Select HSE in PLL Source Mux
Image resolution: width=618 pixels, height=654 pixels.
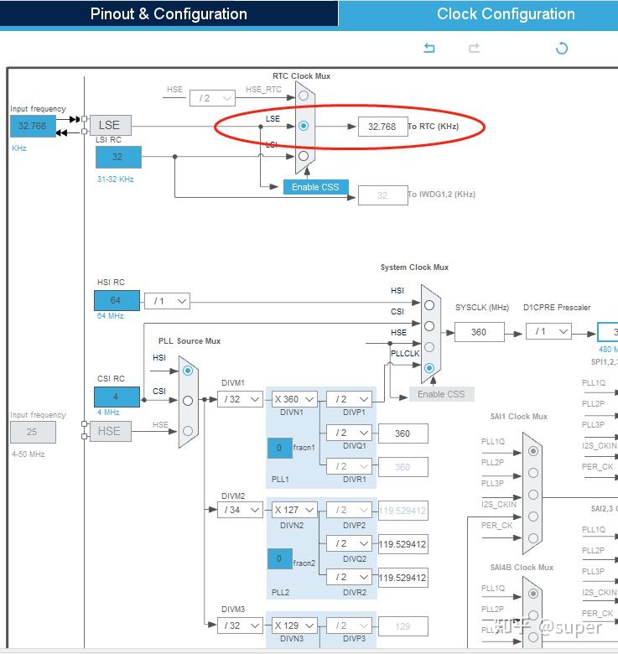(x=188, y=431)
